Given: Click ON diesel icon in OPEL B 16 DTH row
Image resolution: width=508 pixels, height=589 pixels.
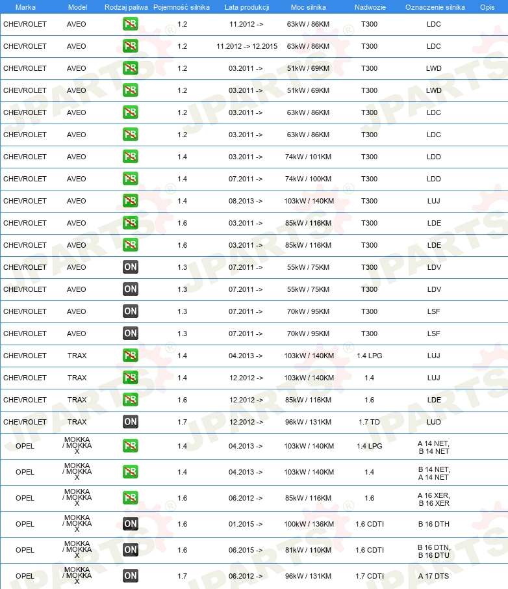Looking at the screenshot, I should (x=131, y=523).
